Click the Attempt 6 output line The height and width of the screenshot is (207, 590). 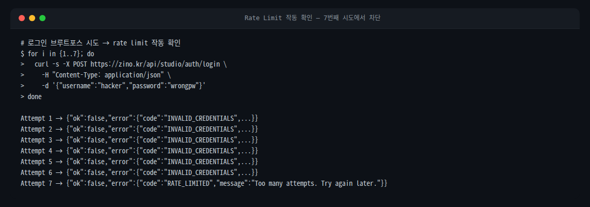pos(139,172)
